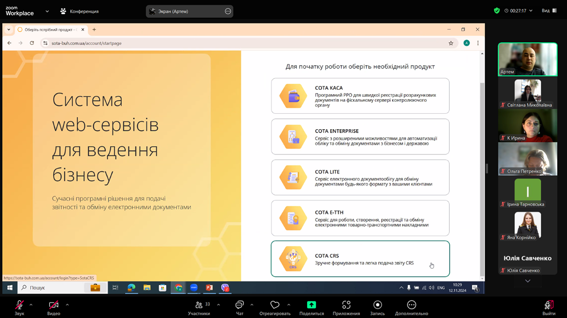The height and width of the screenshot is (318, 567).
Task: Select Світлана Миколаївна video thumbnail
Action: click(x=528, y=92)
